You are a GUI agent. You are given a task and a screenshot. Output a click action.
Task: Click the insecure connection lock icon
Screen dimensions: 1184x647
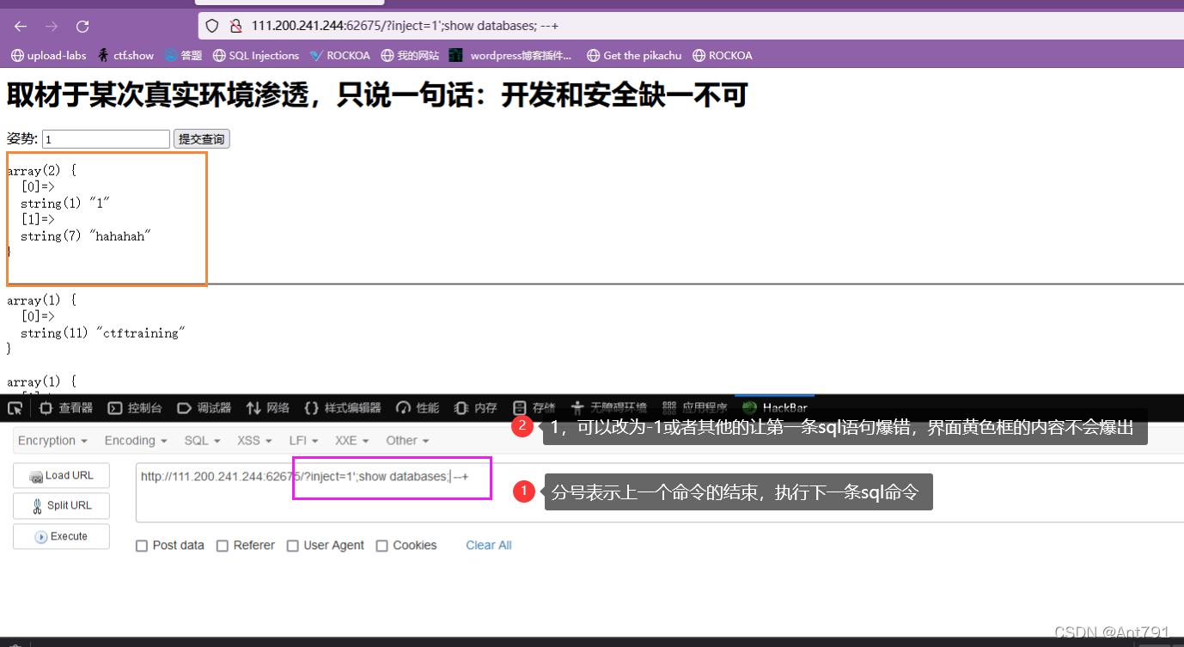pos(235,27)
